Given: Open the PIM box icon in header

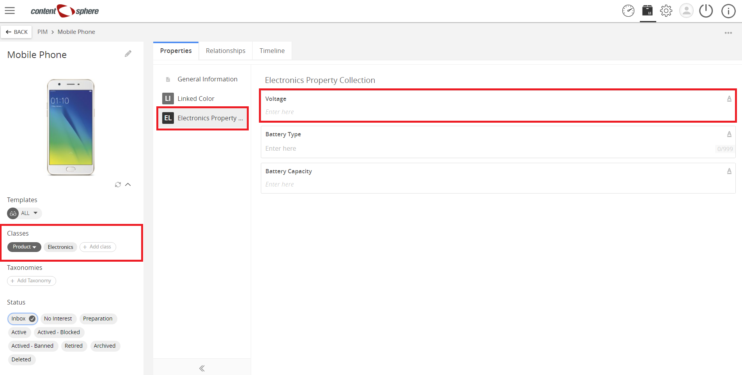Looking at the screenshot, I should click(648, 11).
